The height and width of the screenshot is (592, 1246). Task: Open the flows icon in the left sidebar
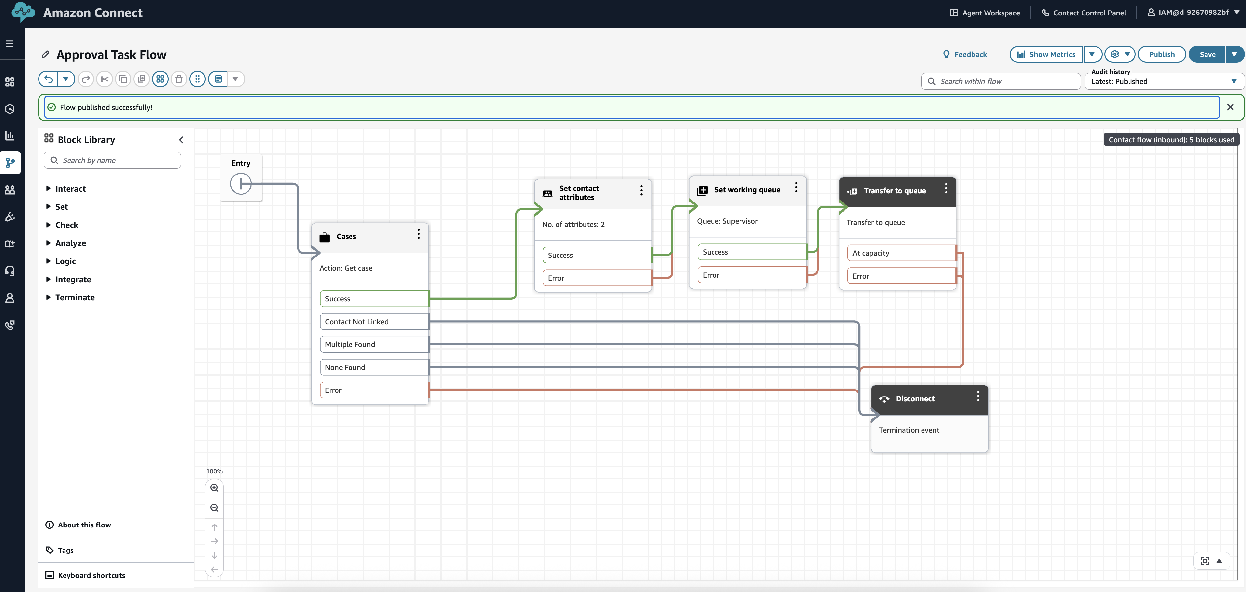pyautogui.click(x=10, y=163)
